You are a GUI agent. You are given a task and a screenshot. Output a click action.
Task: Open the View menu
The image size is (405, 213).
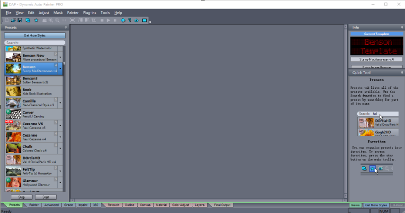[19, 13]
